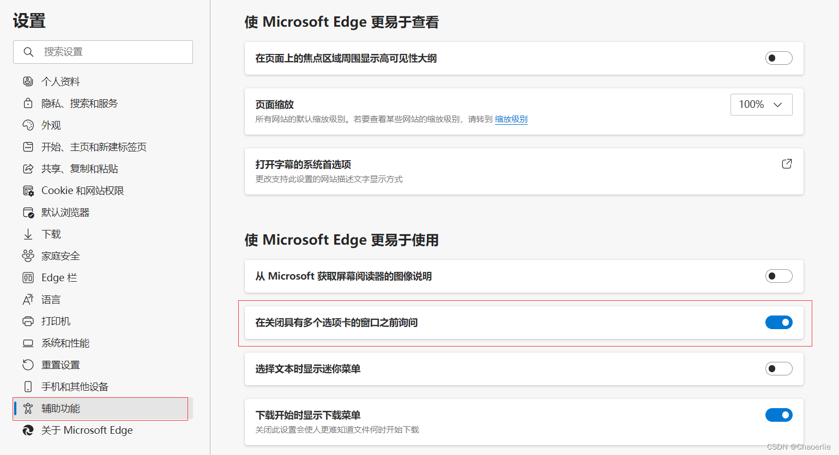Image resolution: width=839 pixels, height=455 pixels.
Task: Click the lock icon for 隐私、搜索和服务
Action: (28, 103)
